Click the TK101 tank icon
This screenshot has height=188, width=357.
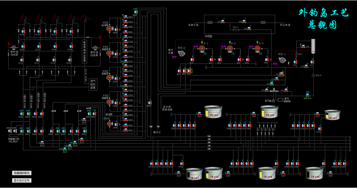pos(194,174)
